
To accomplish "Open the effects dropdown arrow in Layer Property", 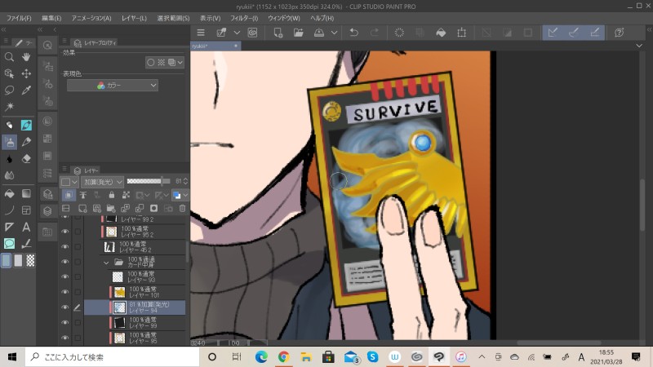I will click(180, 63).
